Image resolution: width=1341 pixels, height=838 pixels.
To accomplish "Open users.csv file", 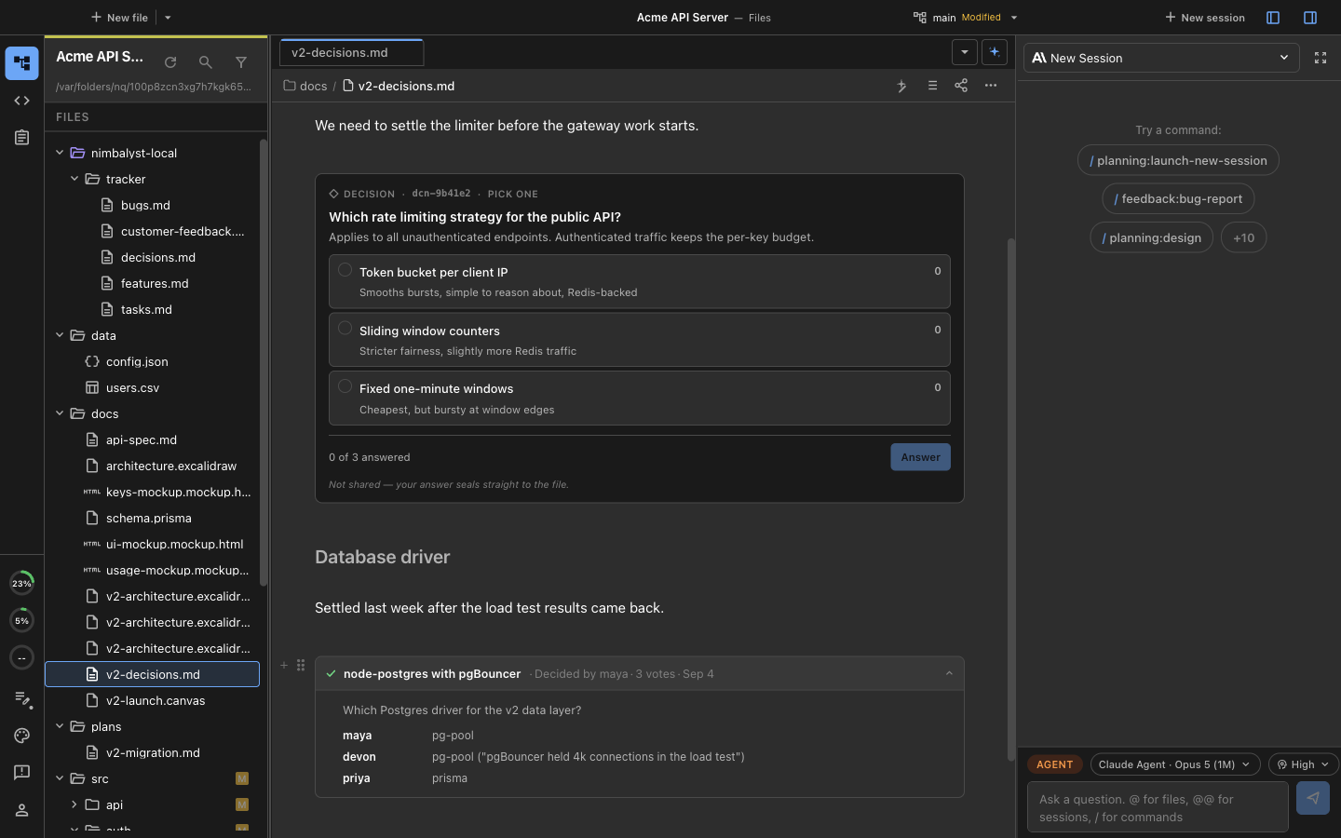I will pyautogui.click(x=132, y=387).
